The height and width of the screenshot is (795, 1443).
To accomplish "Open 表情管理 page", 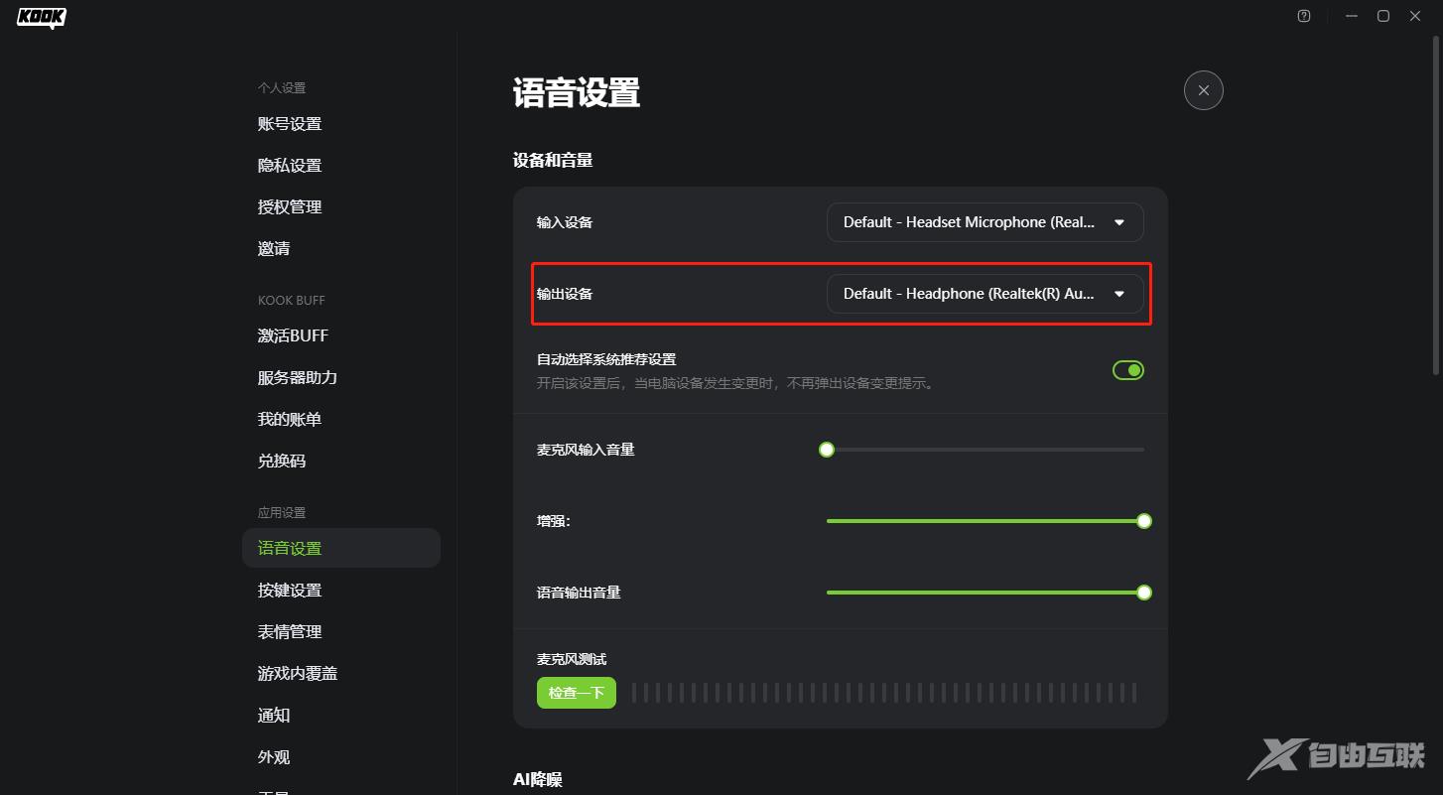I will [290, 632].
